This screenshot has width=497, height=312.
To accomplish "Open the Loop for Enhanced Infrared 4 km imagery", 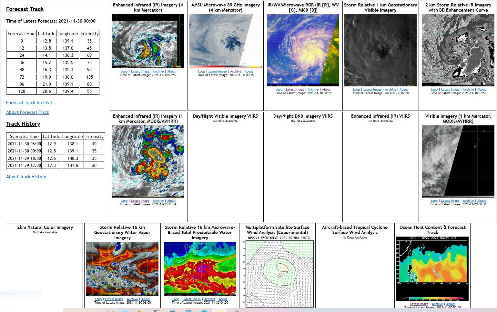I will pos(124,71).
